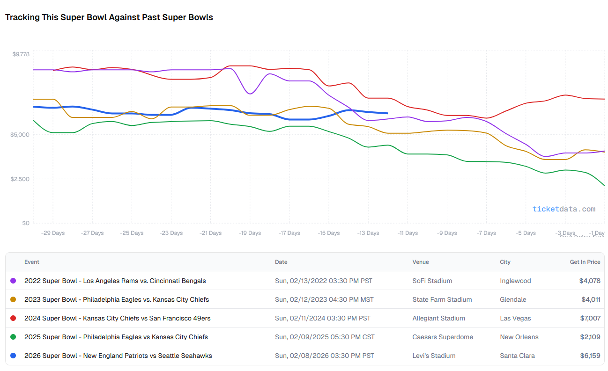Viewport: 608px width, 371px height.
Task: Select the 2024 Super Bowl Chiefs vs 49ers row
Action: tap(117, 318)
